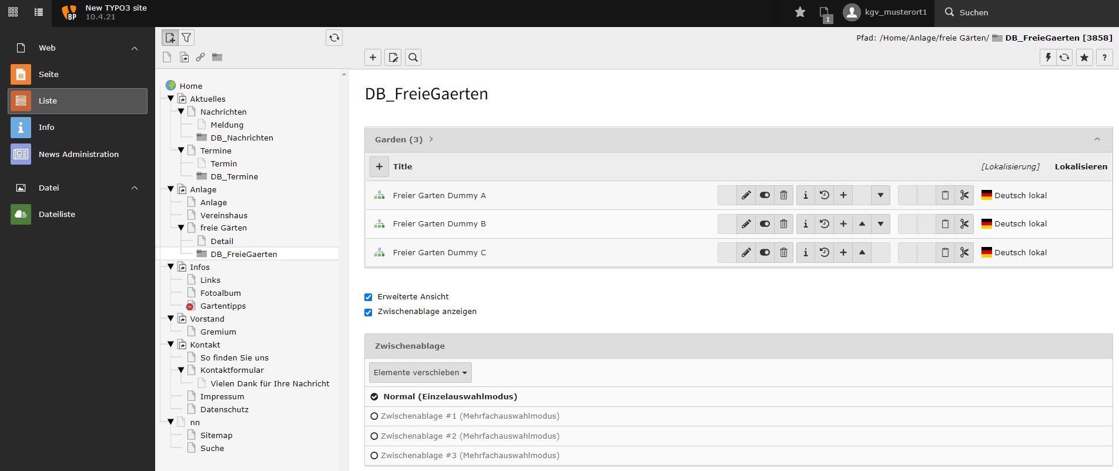The image size is (1119, 471).
Task: Uncheck Zwischenablage anzeigen checkbox
Action: tap(368, 312)
